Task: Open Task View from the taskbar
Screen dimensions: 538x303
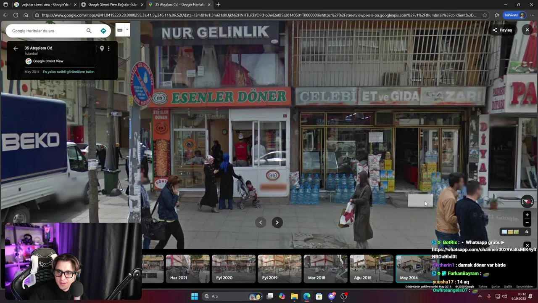Action: coord(270,296)
